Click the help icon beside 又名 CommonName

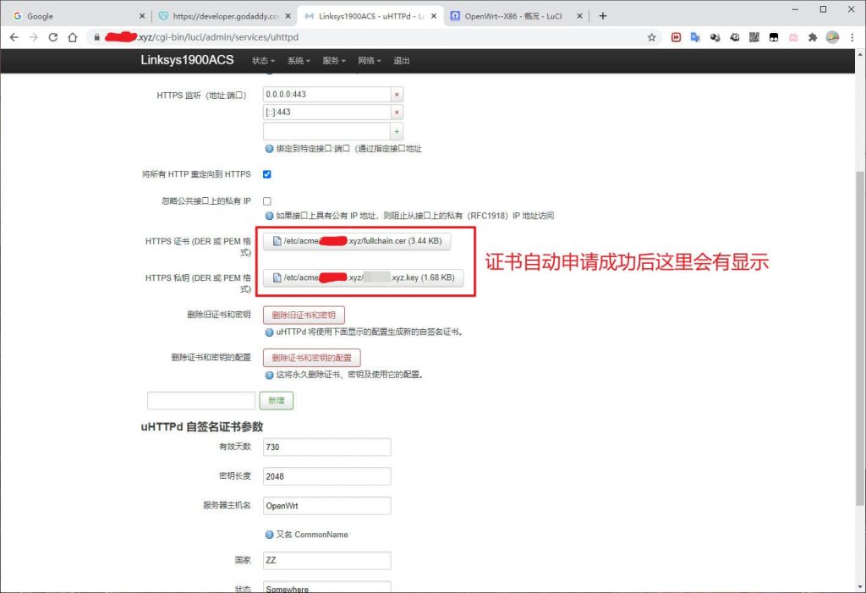coord(269,535)
